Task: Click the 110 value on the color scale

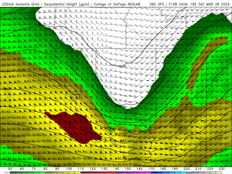Action: pos(81,169)
